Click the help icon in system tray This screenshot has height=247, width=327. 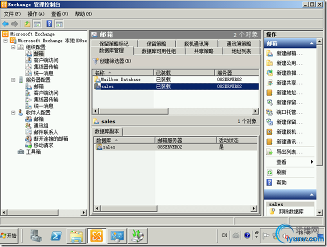tap(247, 235)
